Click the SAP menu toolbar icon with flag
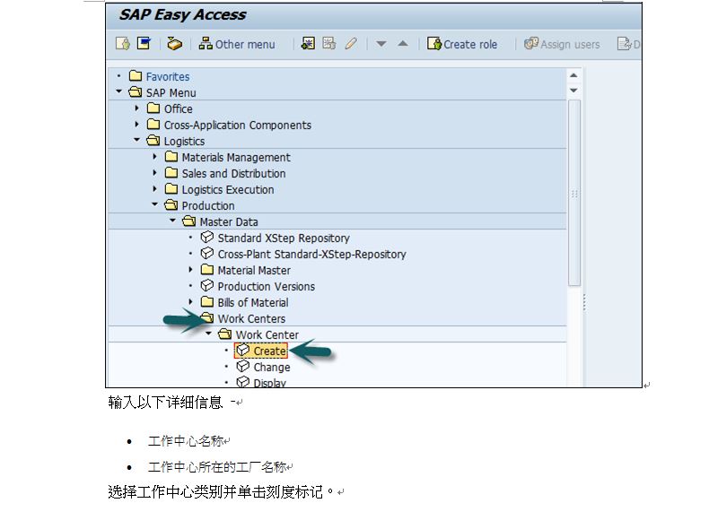The height and width of the screenshot is (529, 709). coord(144,43)
